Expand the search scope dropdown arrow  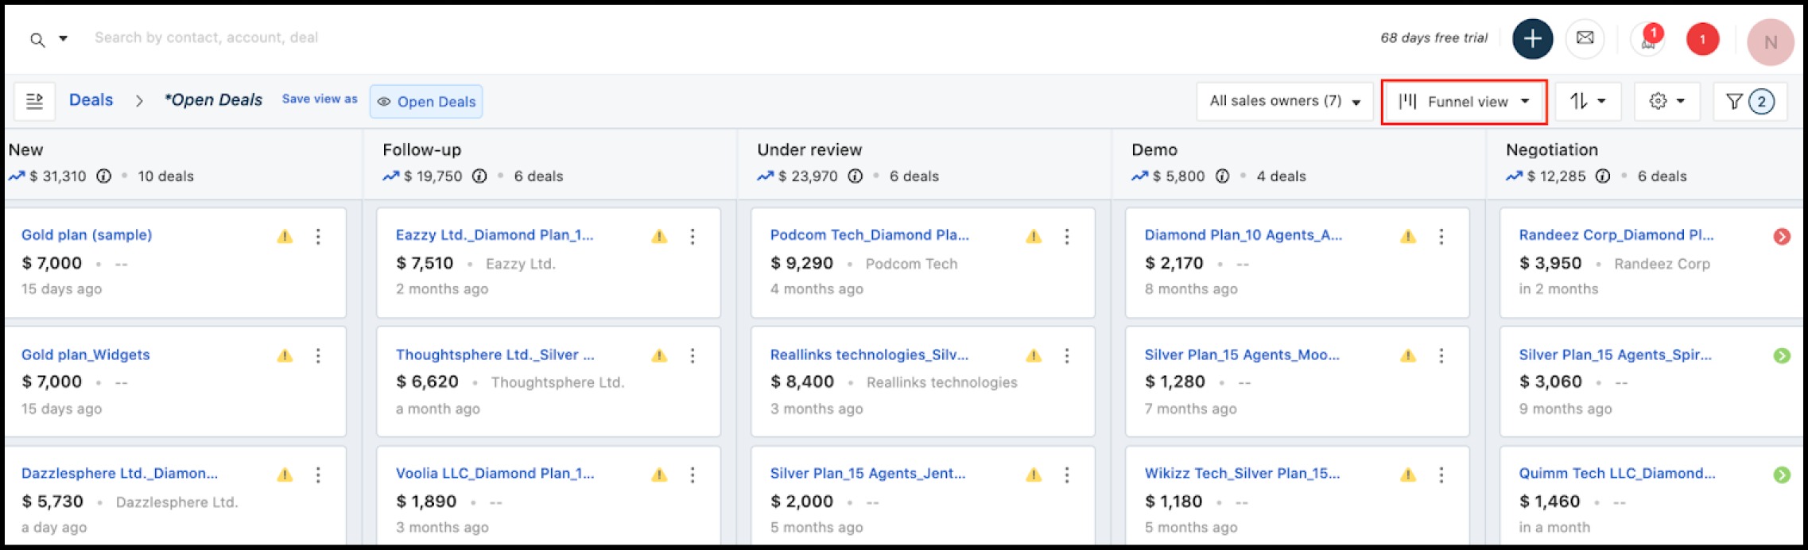coord(63,38)
